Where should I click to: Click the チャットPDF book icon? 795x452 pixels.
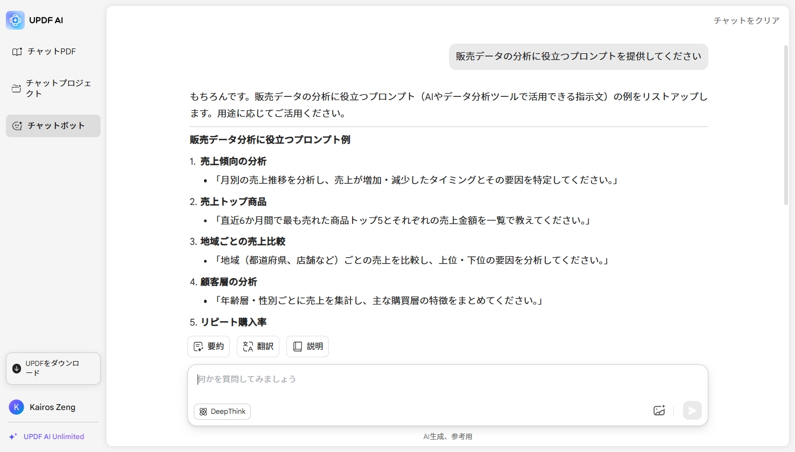click(17, 52)
